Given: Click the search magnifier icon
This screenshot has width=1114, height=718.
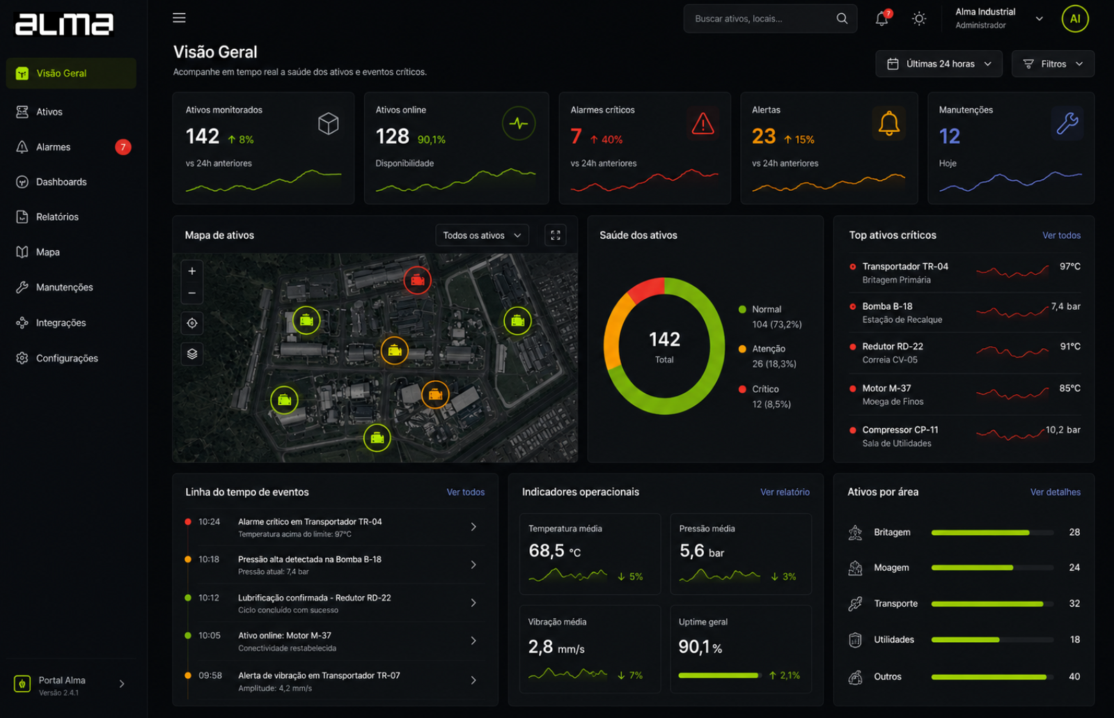Looking at the screenshot, I should (842, 19).
